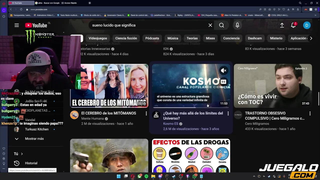
Task: Seek on Kosmo preview progress bar
Action: pos(191,107)
